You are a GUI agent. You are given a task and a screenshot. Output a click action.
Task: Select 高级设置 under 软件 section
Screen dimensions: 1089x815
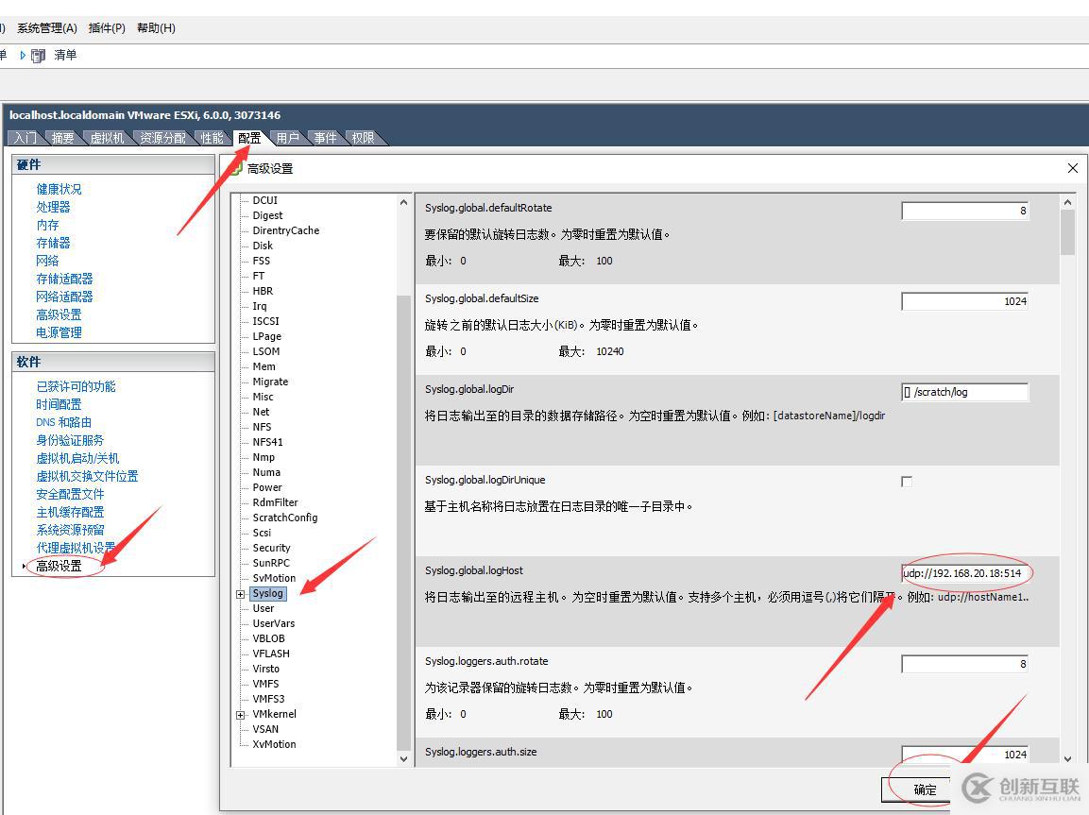(x=60, y=566)
